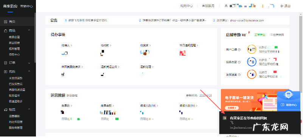Collapse the 物流 sidebar section chevron
This screenshot has height=138, width=303.
[29, 109]
